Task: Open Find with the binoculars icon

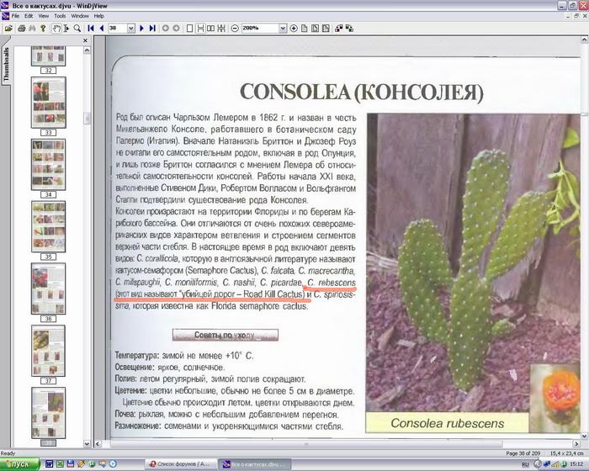Action: point(30,28)
